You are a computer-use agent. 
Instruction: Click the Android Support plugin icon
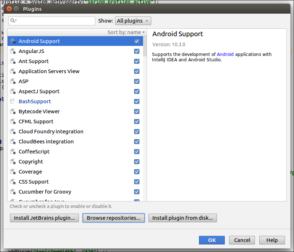click(13, 41)
